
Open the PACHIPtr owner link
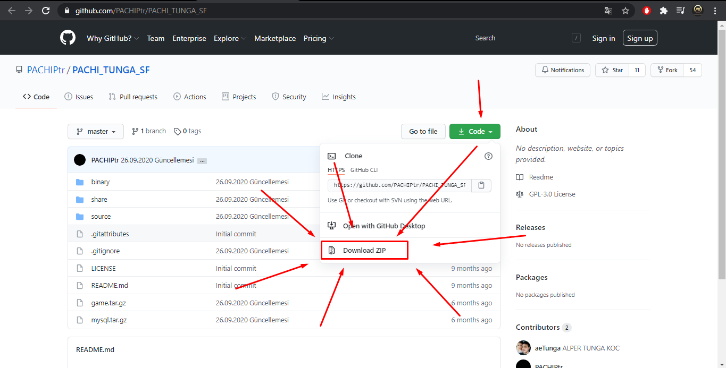pos(46,70)
